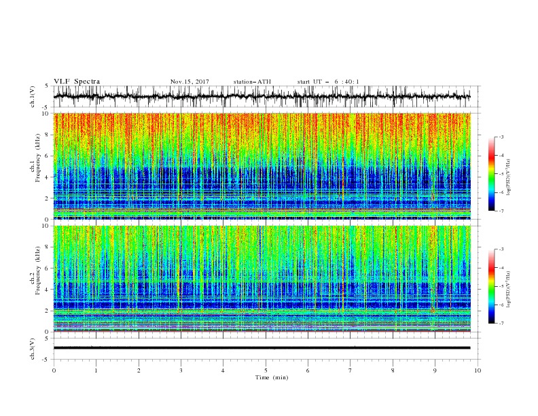
Task: Click the time axis tick label '9'
Action: point(435,370)
